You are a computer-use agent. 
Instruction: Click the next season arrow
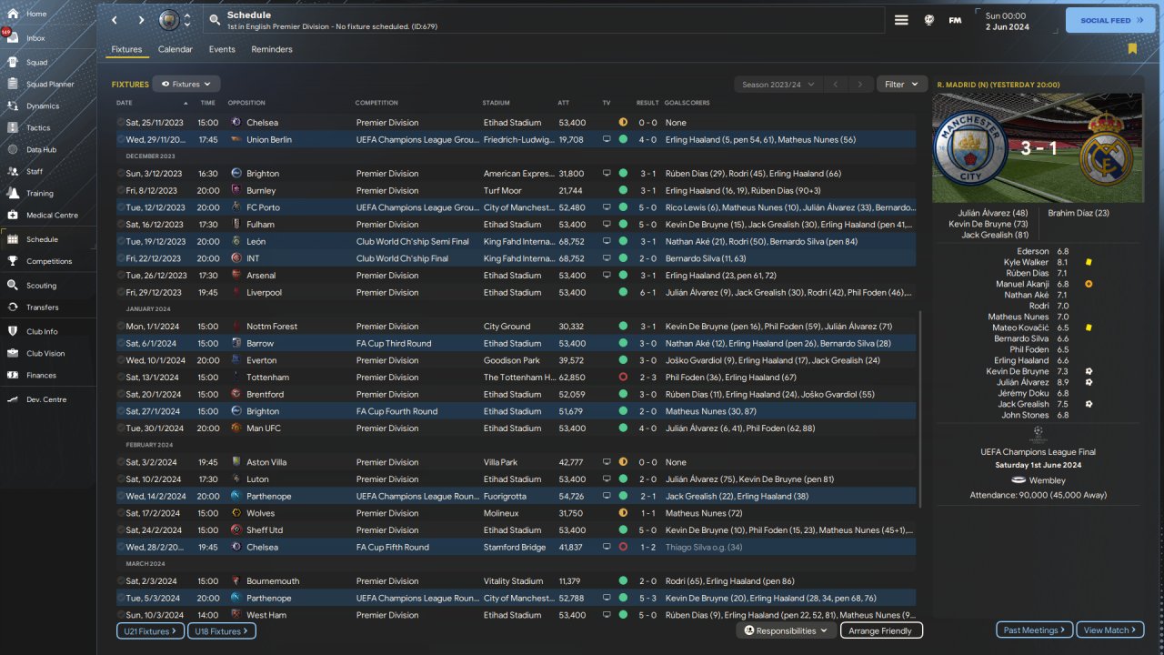[x=859, y=85]
